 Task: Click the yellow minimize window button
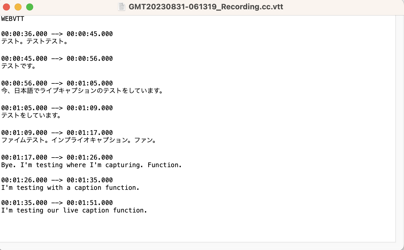click(18, 7)
